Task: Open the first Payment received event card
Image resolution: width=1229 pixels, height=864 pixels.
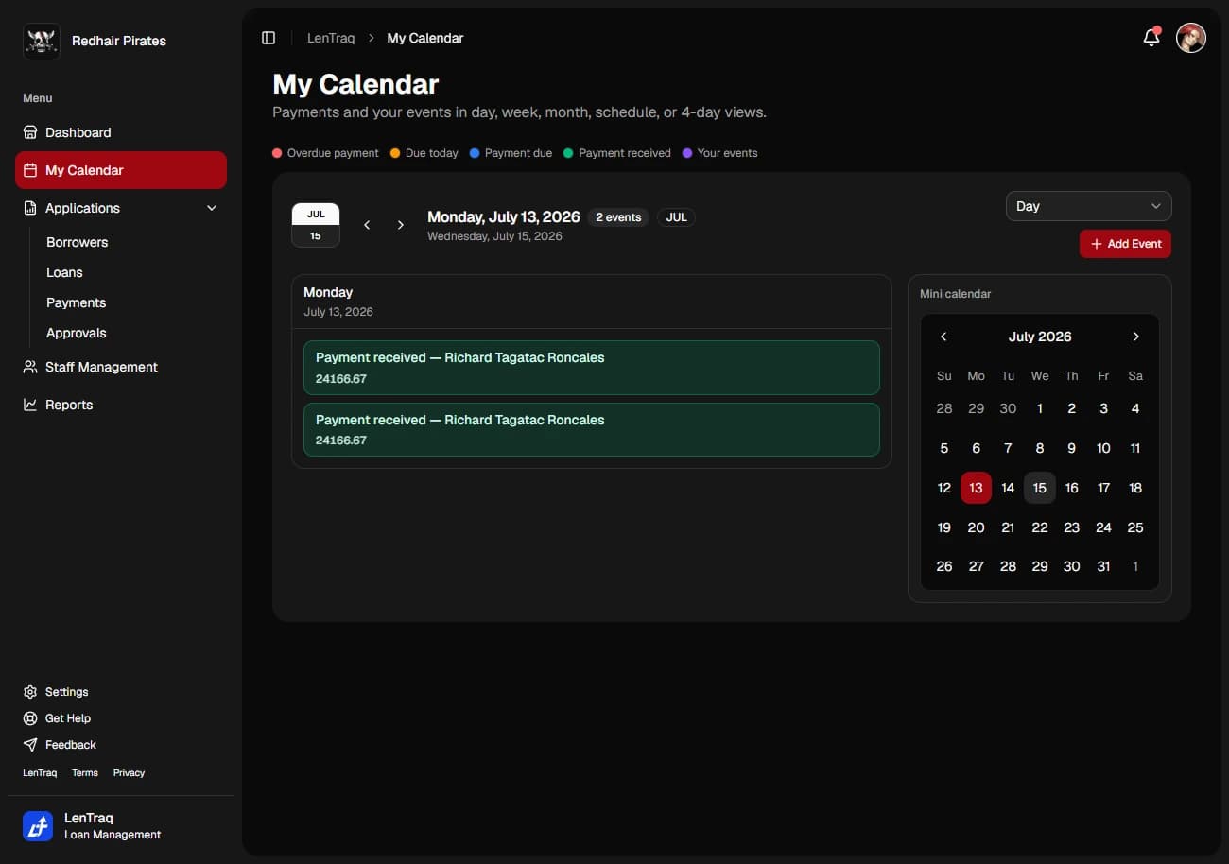Action: 592,368
